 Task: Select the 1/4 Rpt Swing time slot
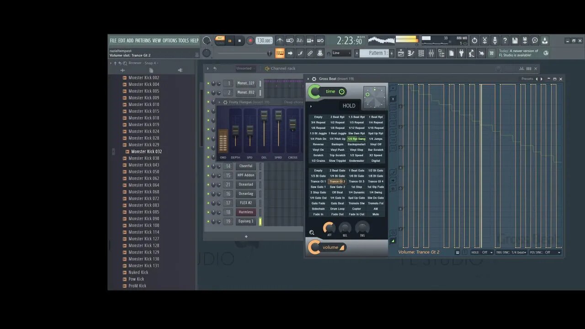click(356, 139)
